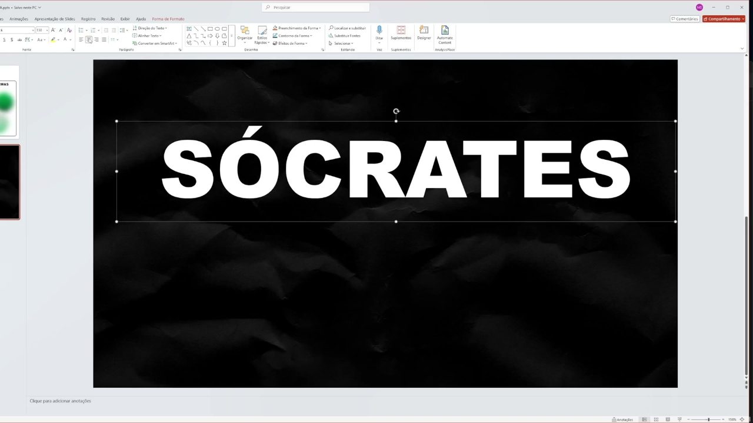
Task: Select the oval shape in the gallery
Action: click(x=217, y=29)
